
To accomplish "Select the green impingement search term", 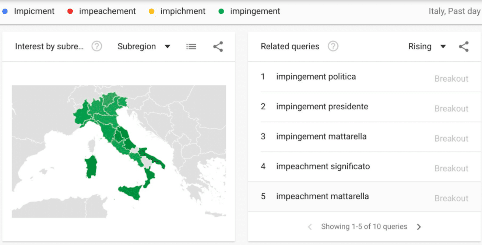I will pos(255,11).
